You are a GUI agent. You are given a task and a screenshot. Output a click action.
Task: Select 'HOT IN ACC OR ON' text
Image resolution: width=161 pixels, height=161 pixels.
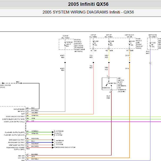[x=129, y=36]
